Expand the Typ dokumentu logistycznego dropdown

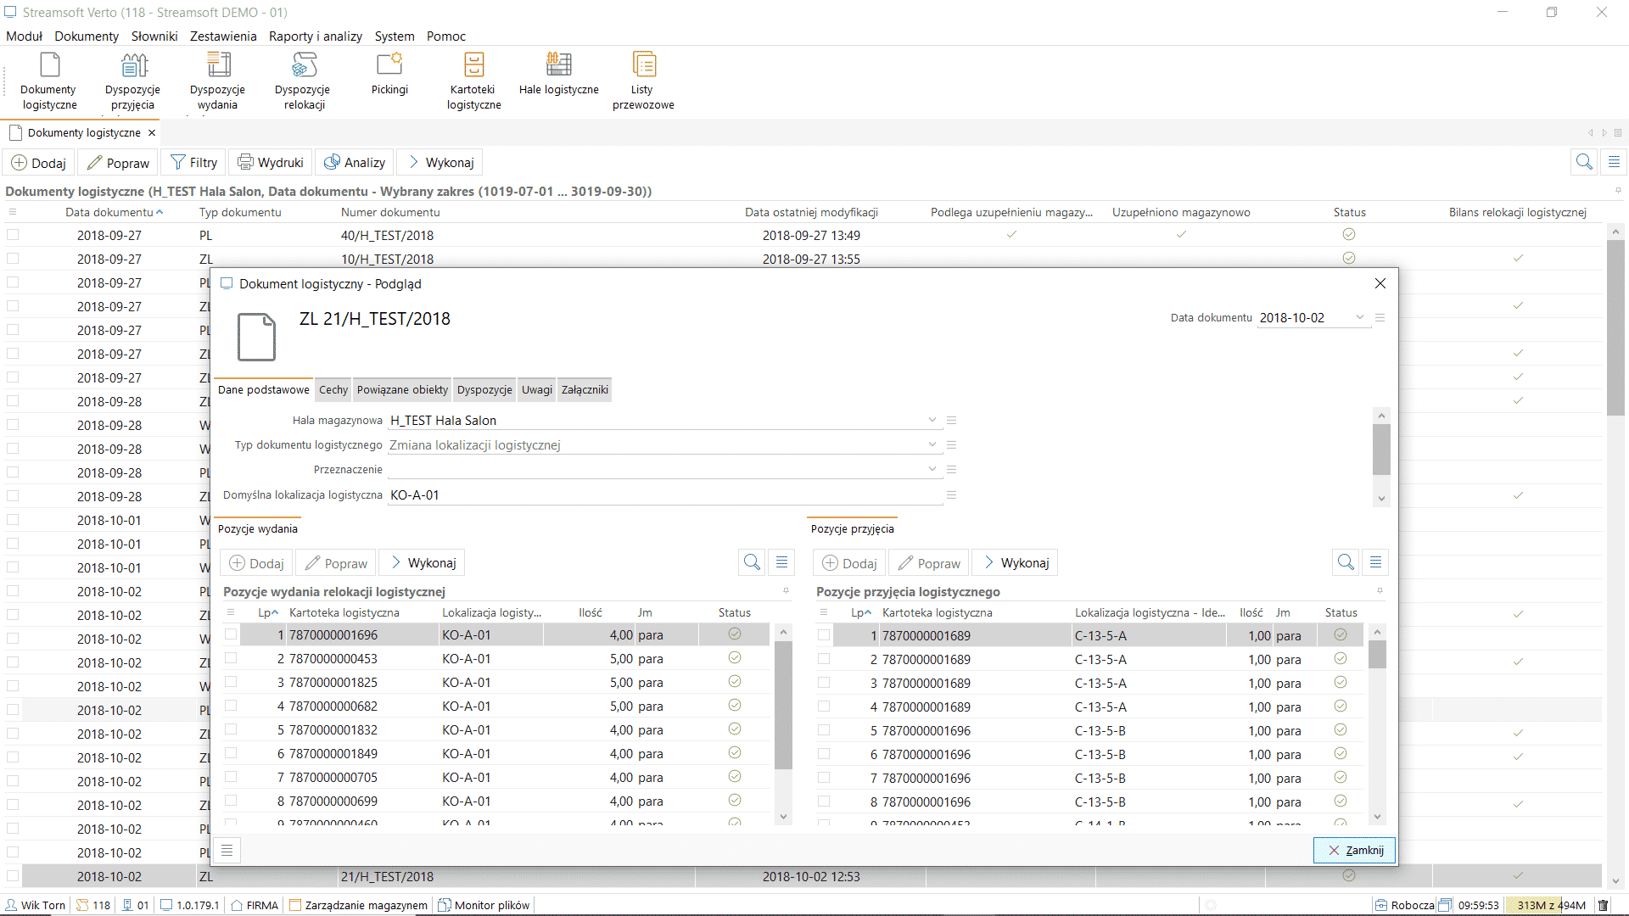[x=932, y=444]
